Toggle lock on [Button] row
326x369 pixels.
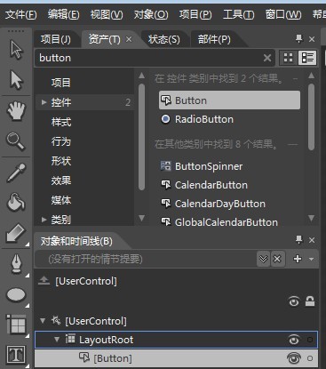310,358
